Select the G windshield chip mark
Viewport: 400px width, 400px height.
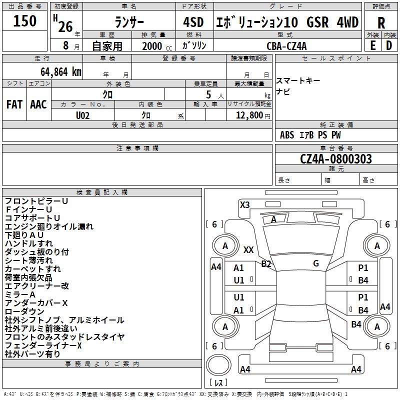tap(316, 263)
